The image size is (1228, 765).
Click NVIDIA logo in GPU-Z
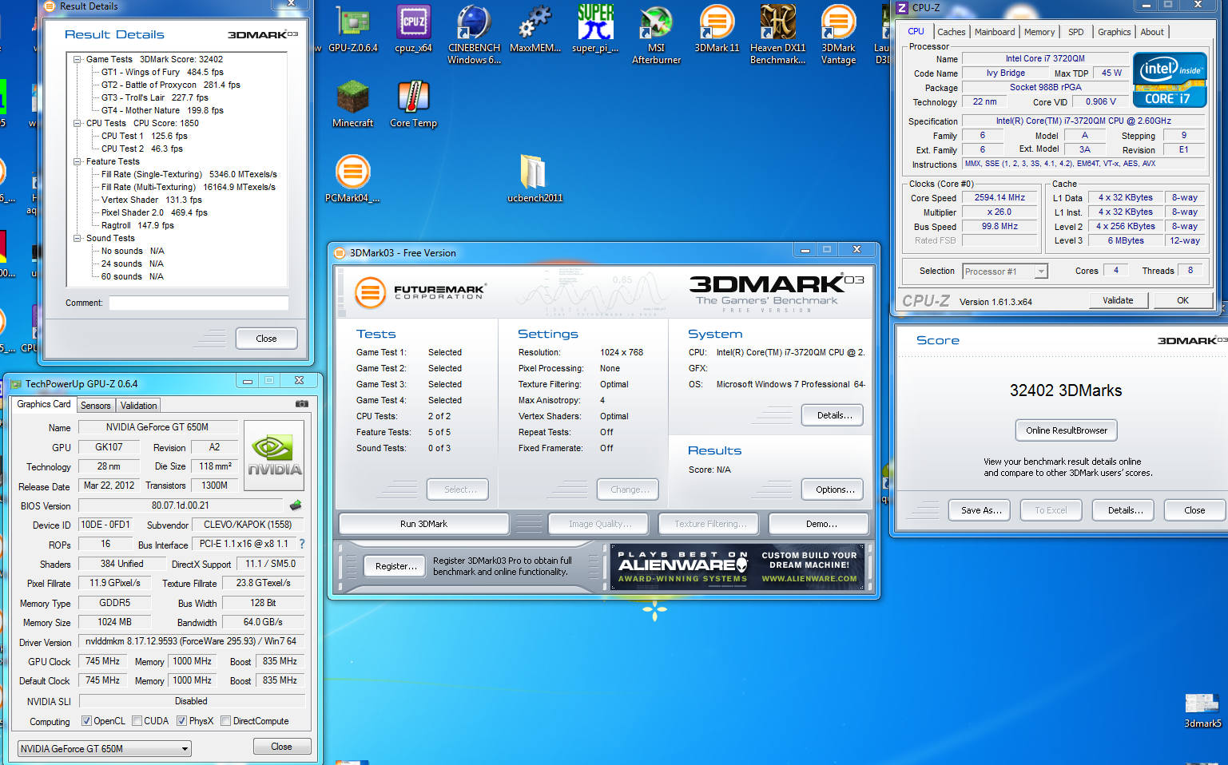coord(275,455)
